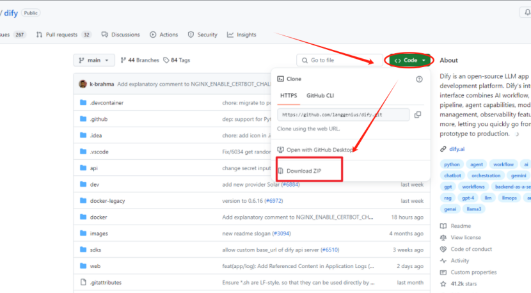Click the clone URL text field
The width and height of the screenshot is (531, 293).
click(x=343, y=115)
